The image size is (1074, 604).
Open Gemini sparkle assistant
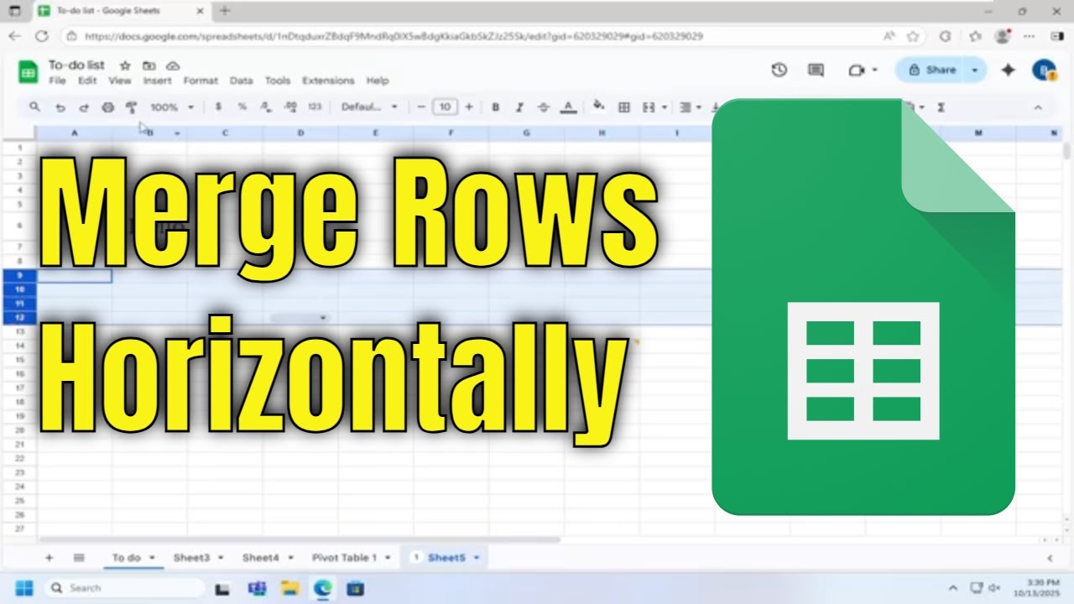click(x=1009, y=70)
